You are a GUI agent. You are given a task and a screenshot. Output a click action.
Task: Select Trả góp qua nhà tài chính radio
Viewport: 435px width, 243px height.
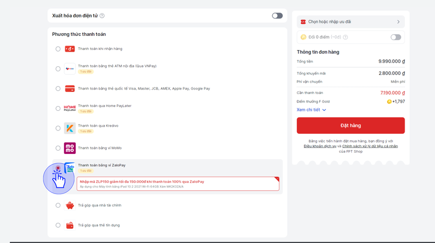click(58, 205)
